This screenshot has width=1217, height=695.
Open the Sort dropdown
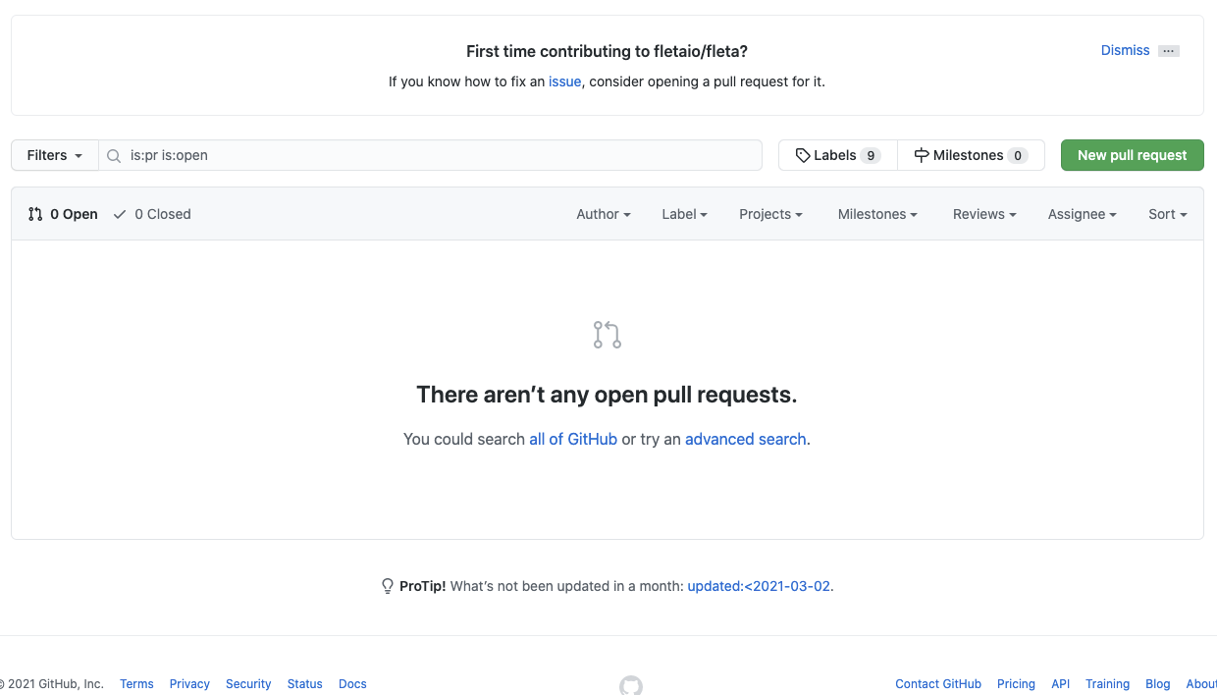pyautogui.click(x=1168, y=214)
